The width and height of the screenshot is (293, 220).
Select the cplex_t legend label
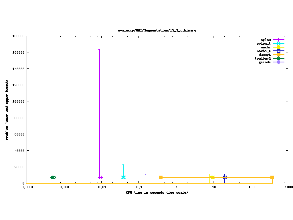click(264, 44)
